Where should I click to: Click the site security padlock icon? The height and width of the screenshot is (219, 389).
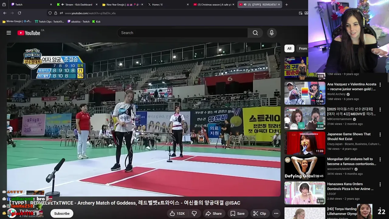[x=56, y=13]
